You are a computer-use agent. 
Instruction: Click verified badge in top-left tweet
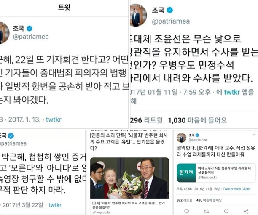tap(30, 29)
